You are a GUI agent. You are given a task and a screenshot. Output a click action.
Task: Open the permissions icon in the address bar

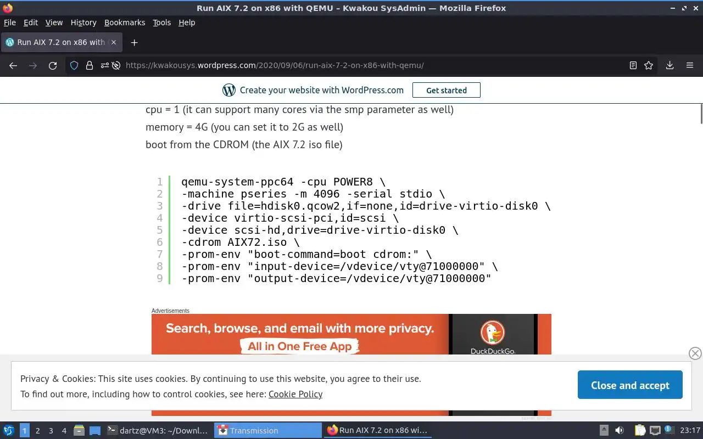[104, 65]
